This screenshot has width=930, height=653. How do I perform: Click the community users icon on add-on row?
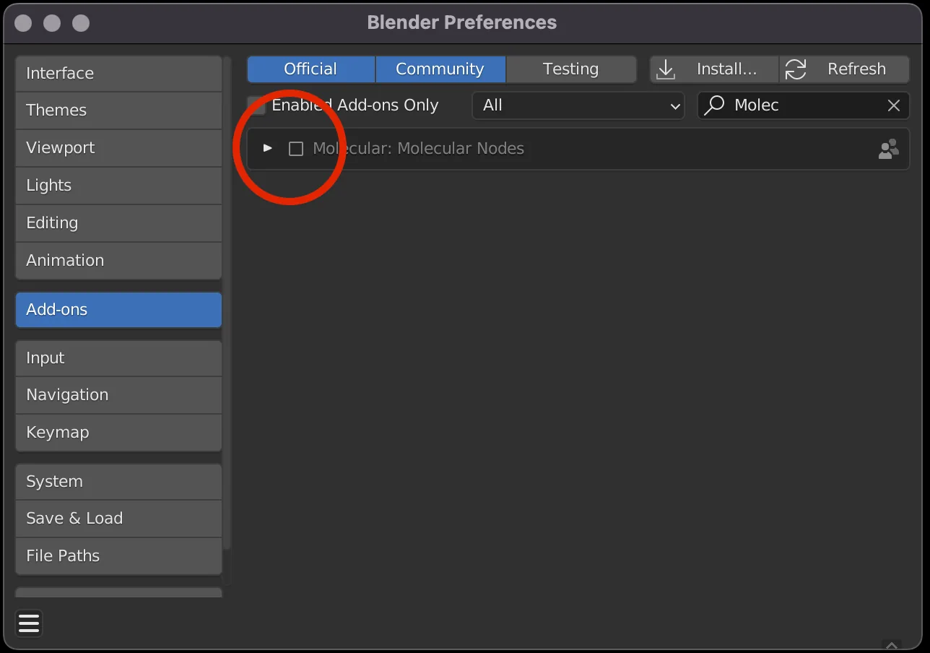[889, 149]
